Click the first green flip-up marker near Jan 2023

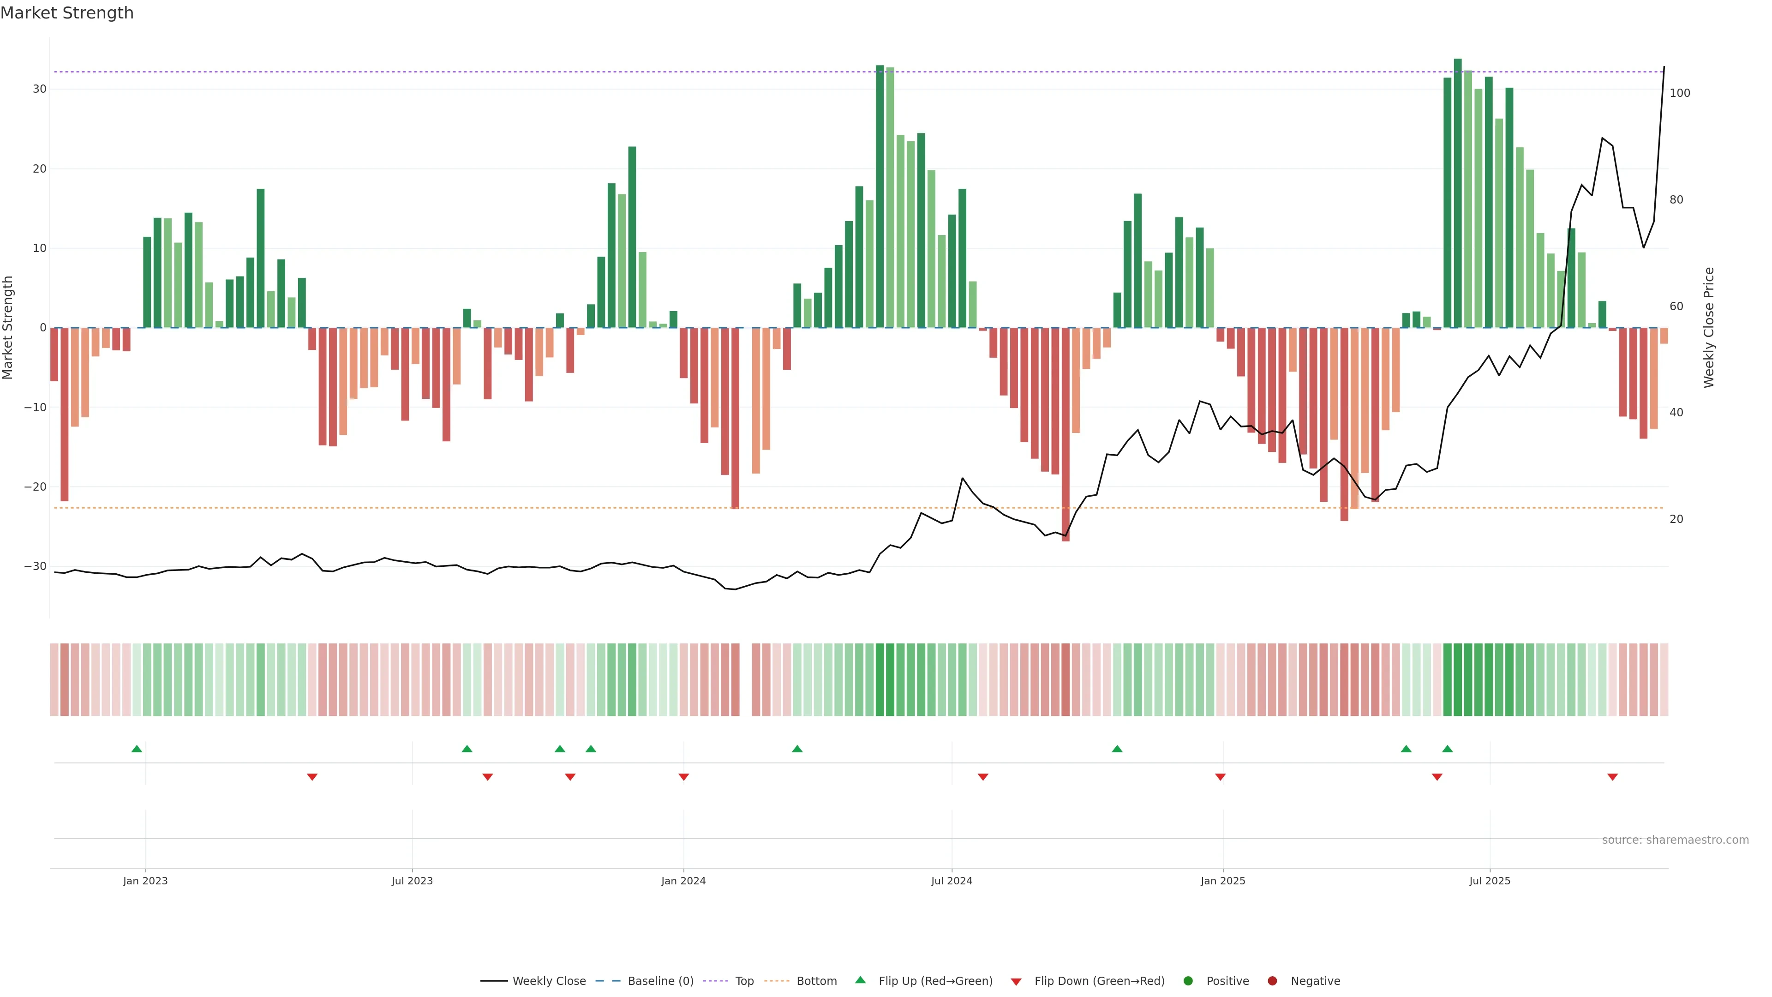[137, 749]
